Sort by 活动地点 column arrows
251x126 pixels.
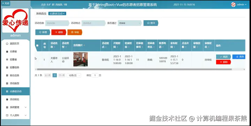click(x=106, y=47)
